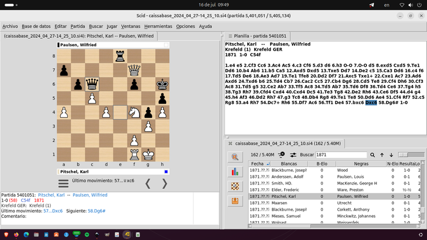This screenshot has height=240, width=427.
Task: Click the C54f opening code link
Action: coord(26,200)
